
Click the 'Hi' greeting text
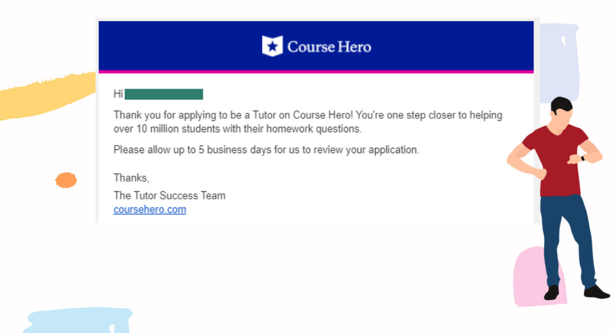[118, 94]
